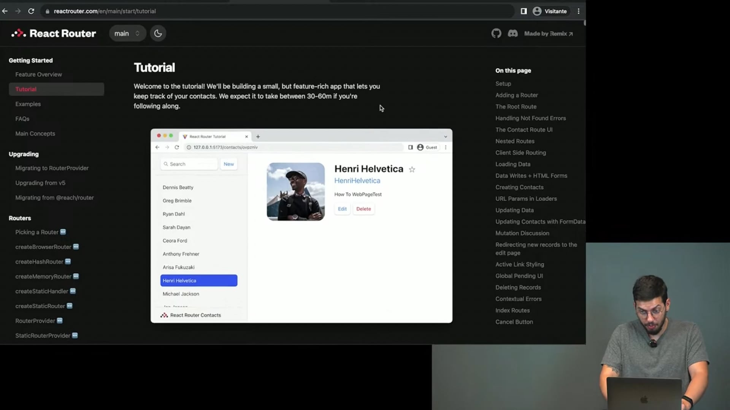The height and width of the screenshot is (410, 730).
Task: Jump to the Nested Routes section
Action: coord(514,141)
